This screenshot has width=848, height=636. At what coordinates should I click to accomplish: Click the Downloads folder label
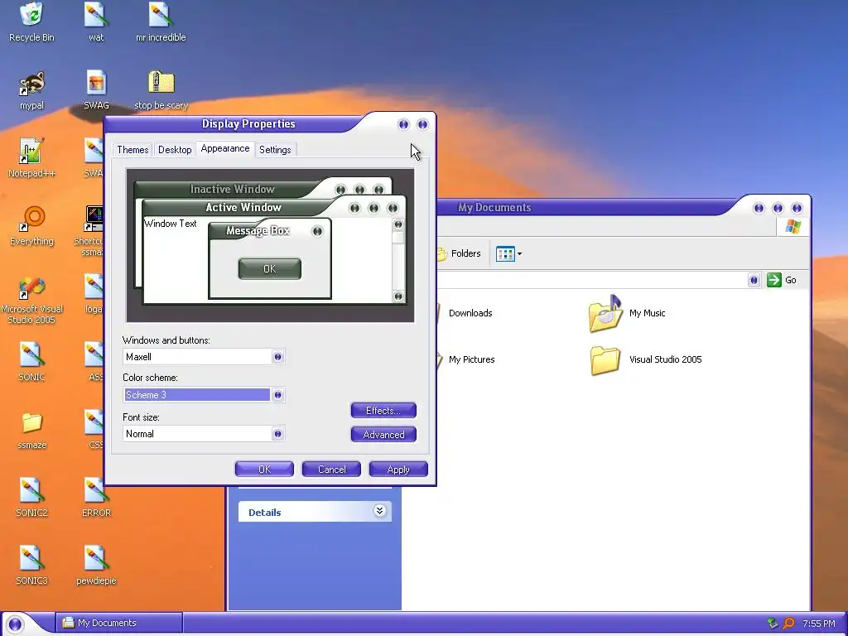470,313
